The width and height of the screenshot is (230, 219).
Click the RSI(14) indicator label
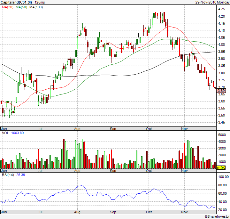tap(8, 175)
